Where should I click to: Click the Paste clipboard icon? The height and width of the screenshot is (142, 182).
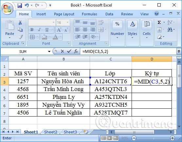[x=9, y=25]
